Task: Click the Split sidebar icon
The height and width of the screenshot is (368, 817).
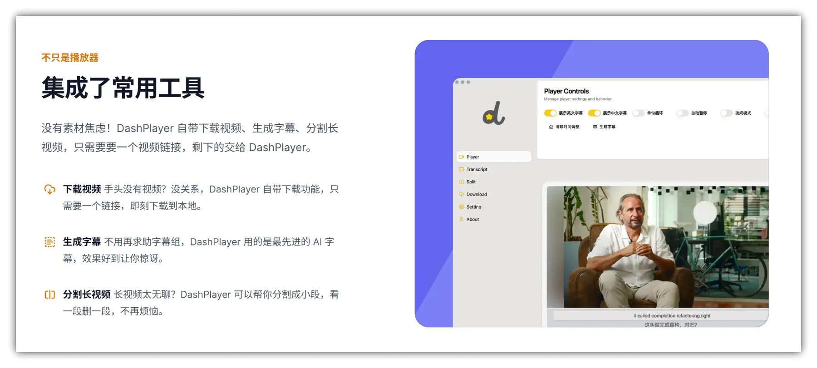Action: (x=462, y=182)
